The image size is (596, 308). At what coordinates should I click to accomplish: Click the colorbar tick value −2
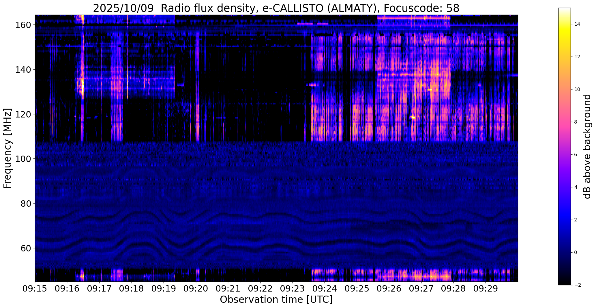click(x=577, y=285)
